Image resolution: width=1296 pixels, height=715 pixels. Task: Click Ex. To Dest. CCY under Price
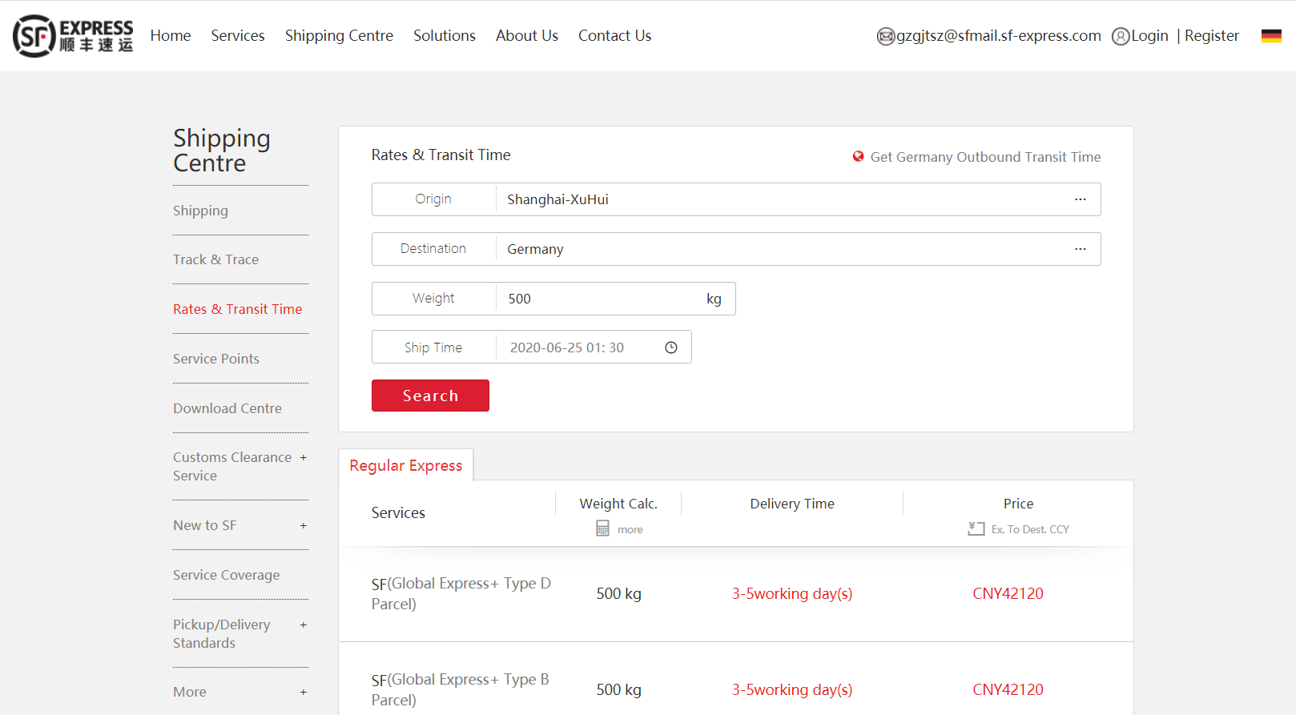pos(1030,529)
